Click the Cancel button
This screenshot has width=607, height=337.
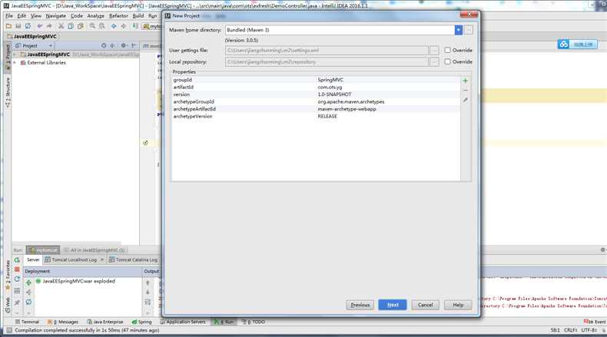tap(425, 305)
